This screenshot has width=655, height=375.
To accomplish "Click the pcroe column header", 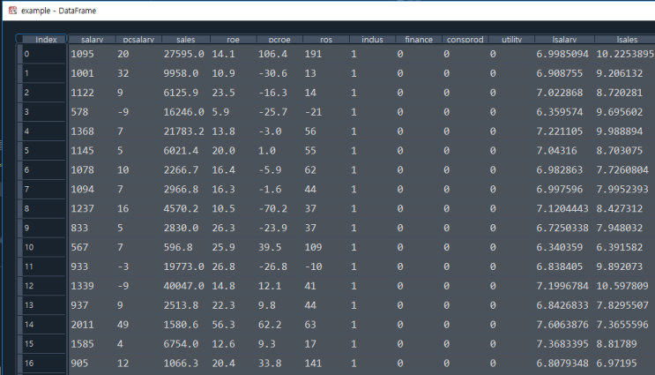I will pyautogui.click(x=279, y=39).
